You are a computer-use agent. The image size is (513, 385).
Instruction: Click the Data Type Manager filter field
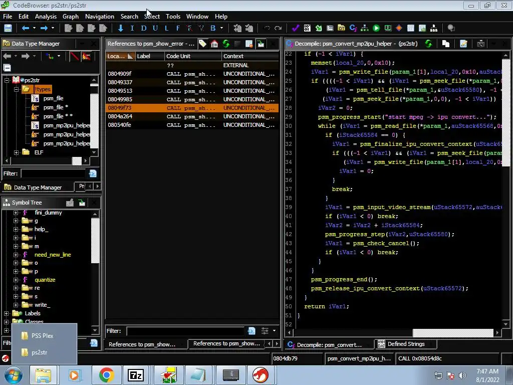click(53, 173)
